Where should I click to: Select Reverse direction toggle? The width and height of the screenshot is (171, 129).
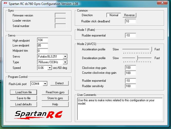click(129, 15)
